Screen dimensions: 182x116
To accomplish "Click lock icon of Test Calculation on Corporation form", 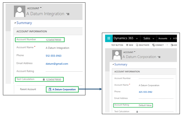I will [x=137, y=112].
